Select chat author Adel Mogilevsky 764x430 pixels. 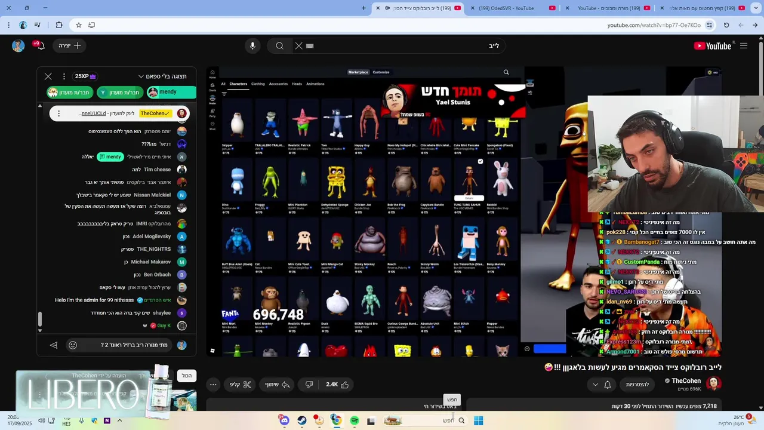coord(152,236)
